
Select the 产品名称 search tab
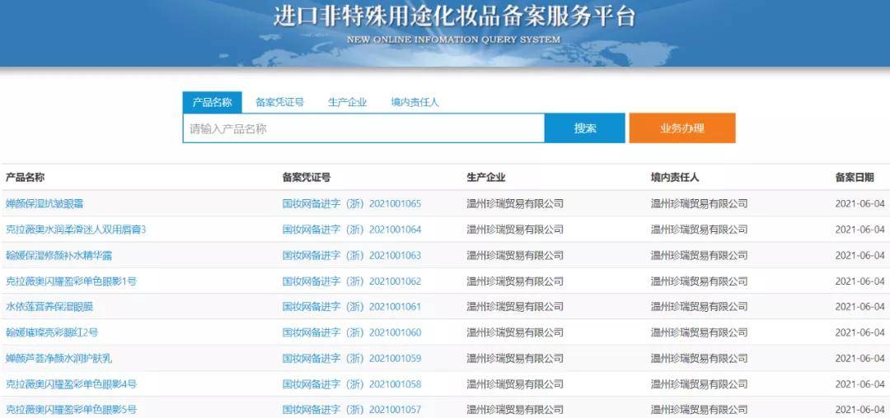[212, 102]
